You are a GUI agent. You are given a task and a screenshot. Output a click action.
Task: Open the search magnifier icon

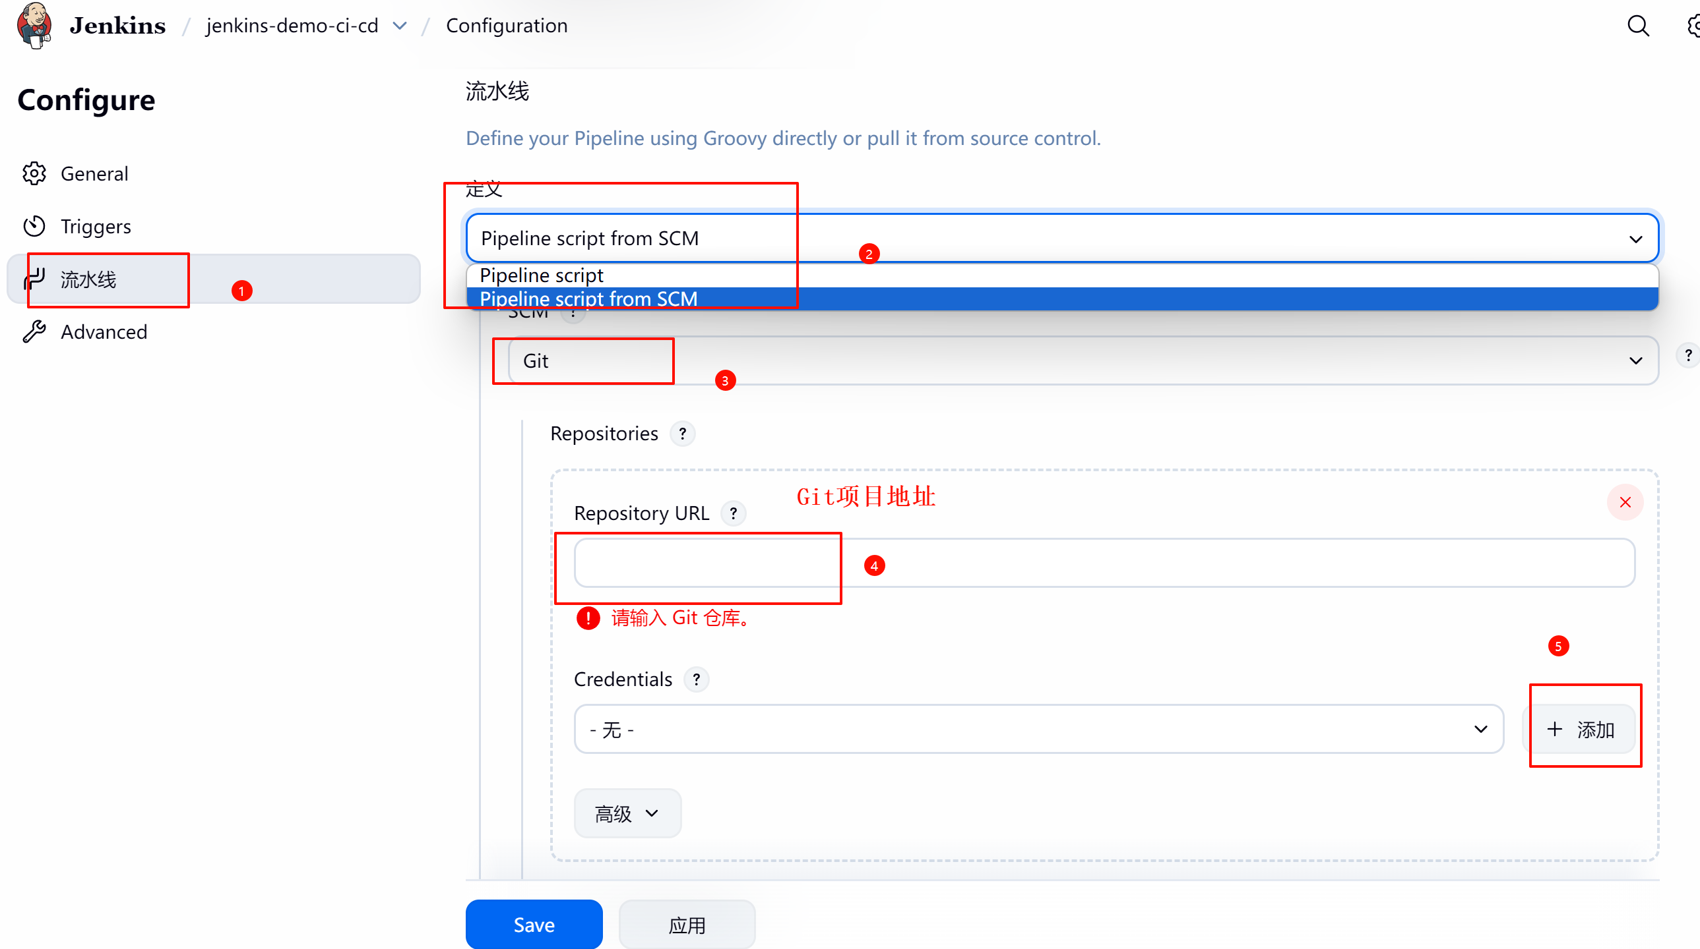1638,26
